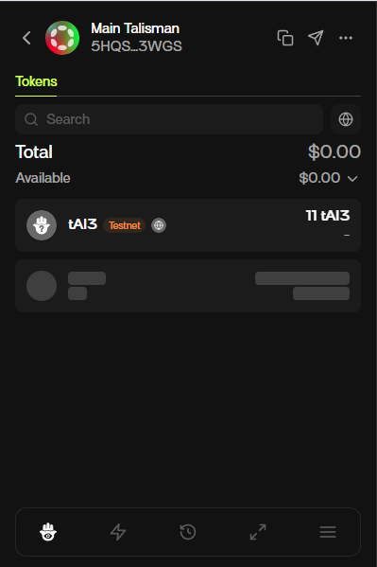Click the network filter globe icon

click(346, 119)
